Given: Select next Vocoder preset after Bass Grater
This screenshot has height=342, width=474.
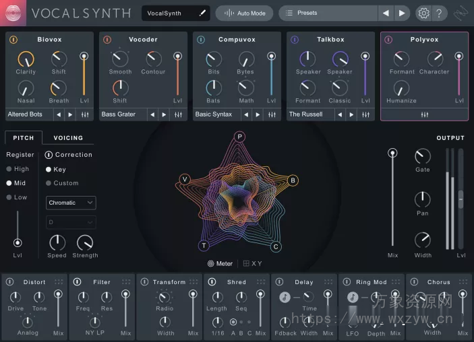Looking at the screenshot, I should pyautogui.click(x=164, y=114).
